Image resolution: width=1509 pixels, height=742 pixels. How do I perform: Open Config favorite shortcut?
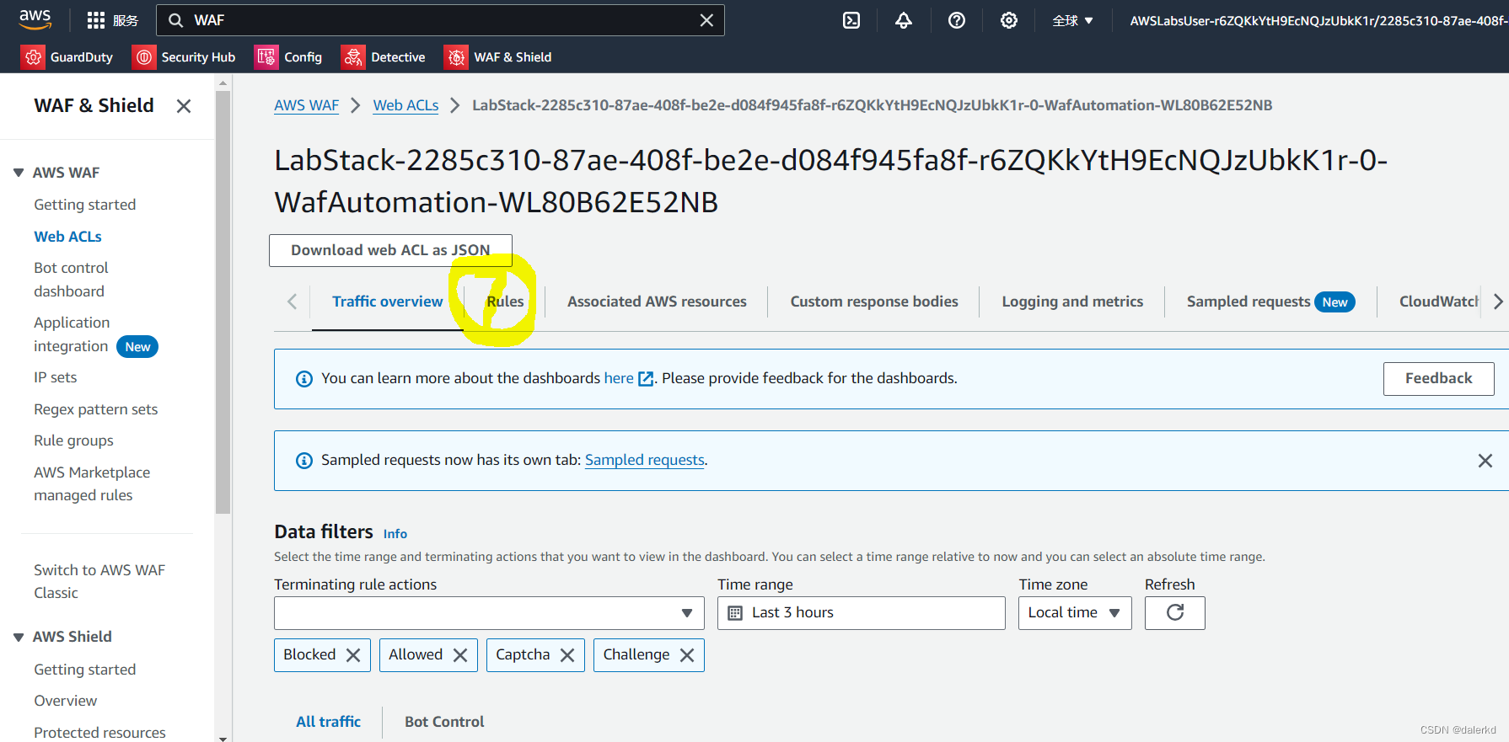(x=289, y=57)
